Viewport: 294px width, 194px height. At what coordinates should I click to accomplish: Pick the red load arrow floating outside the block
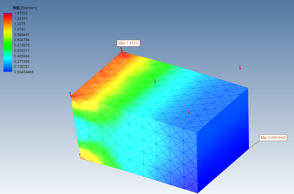click(x=240, y=68)
